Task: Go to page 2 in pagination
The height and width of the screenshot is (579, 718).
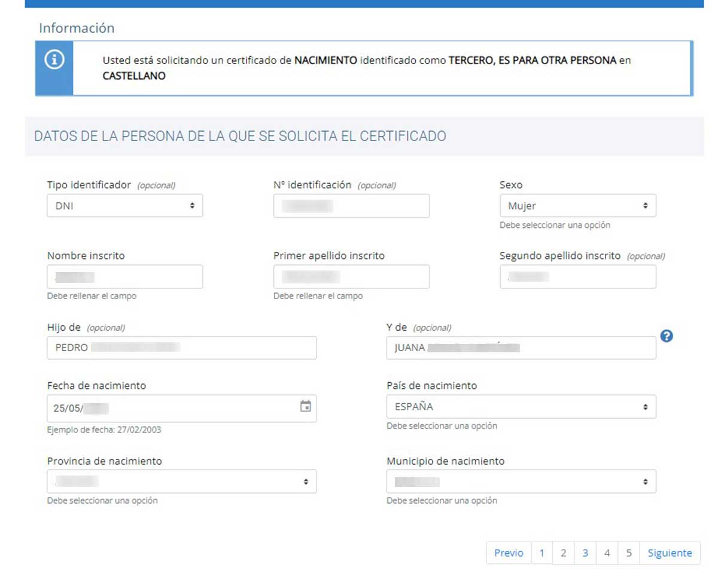Action: (563, 553)
